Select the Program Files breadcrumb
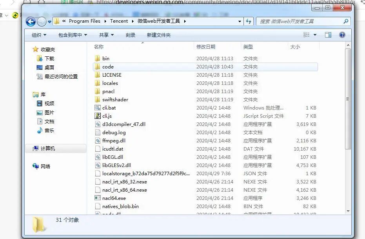 [85, 21]
